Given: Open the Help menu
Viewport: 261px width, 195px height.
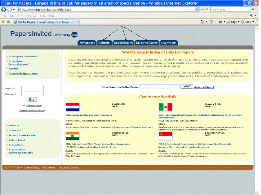Looking at the screenshot, I should (51, 15).
